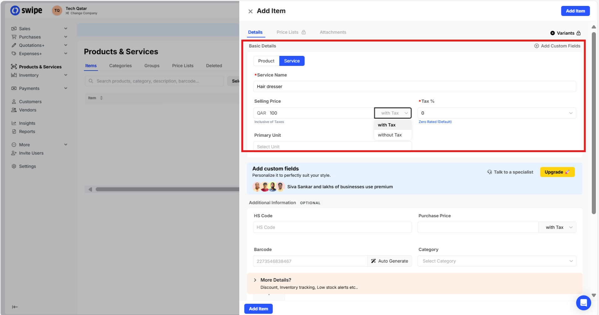Click the Service Name input field
This screenshot has height=315, width=599.
coord(414,86)
